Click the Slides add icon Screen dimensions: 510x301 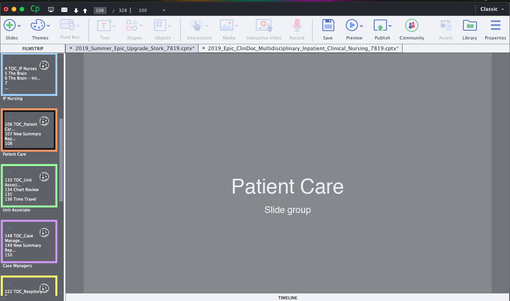pyautogui.click(x=10, y=25)
